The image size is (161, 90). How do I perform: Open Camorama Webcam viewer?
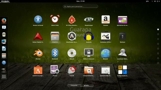click(123, 53)
